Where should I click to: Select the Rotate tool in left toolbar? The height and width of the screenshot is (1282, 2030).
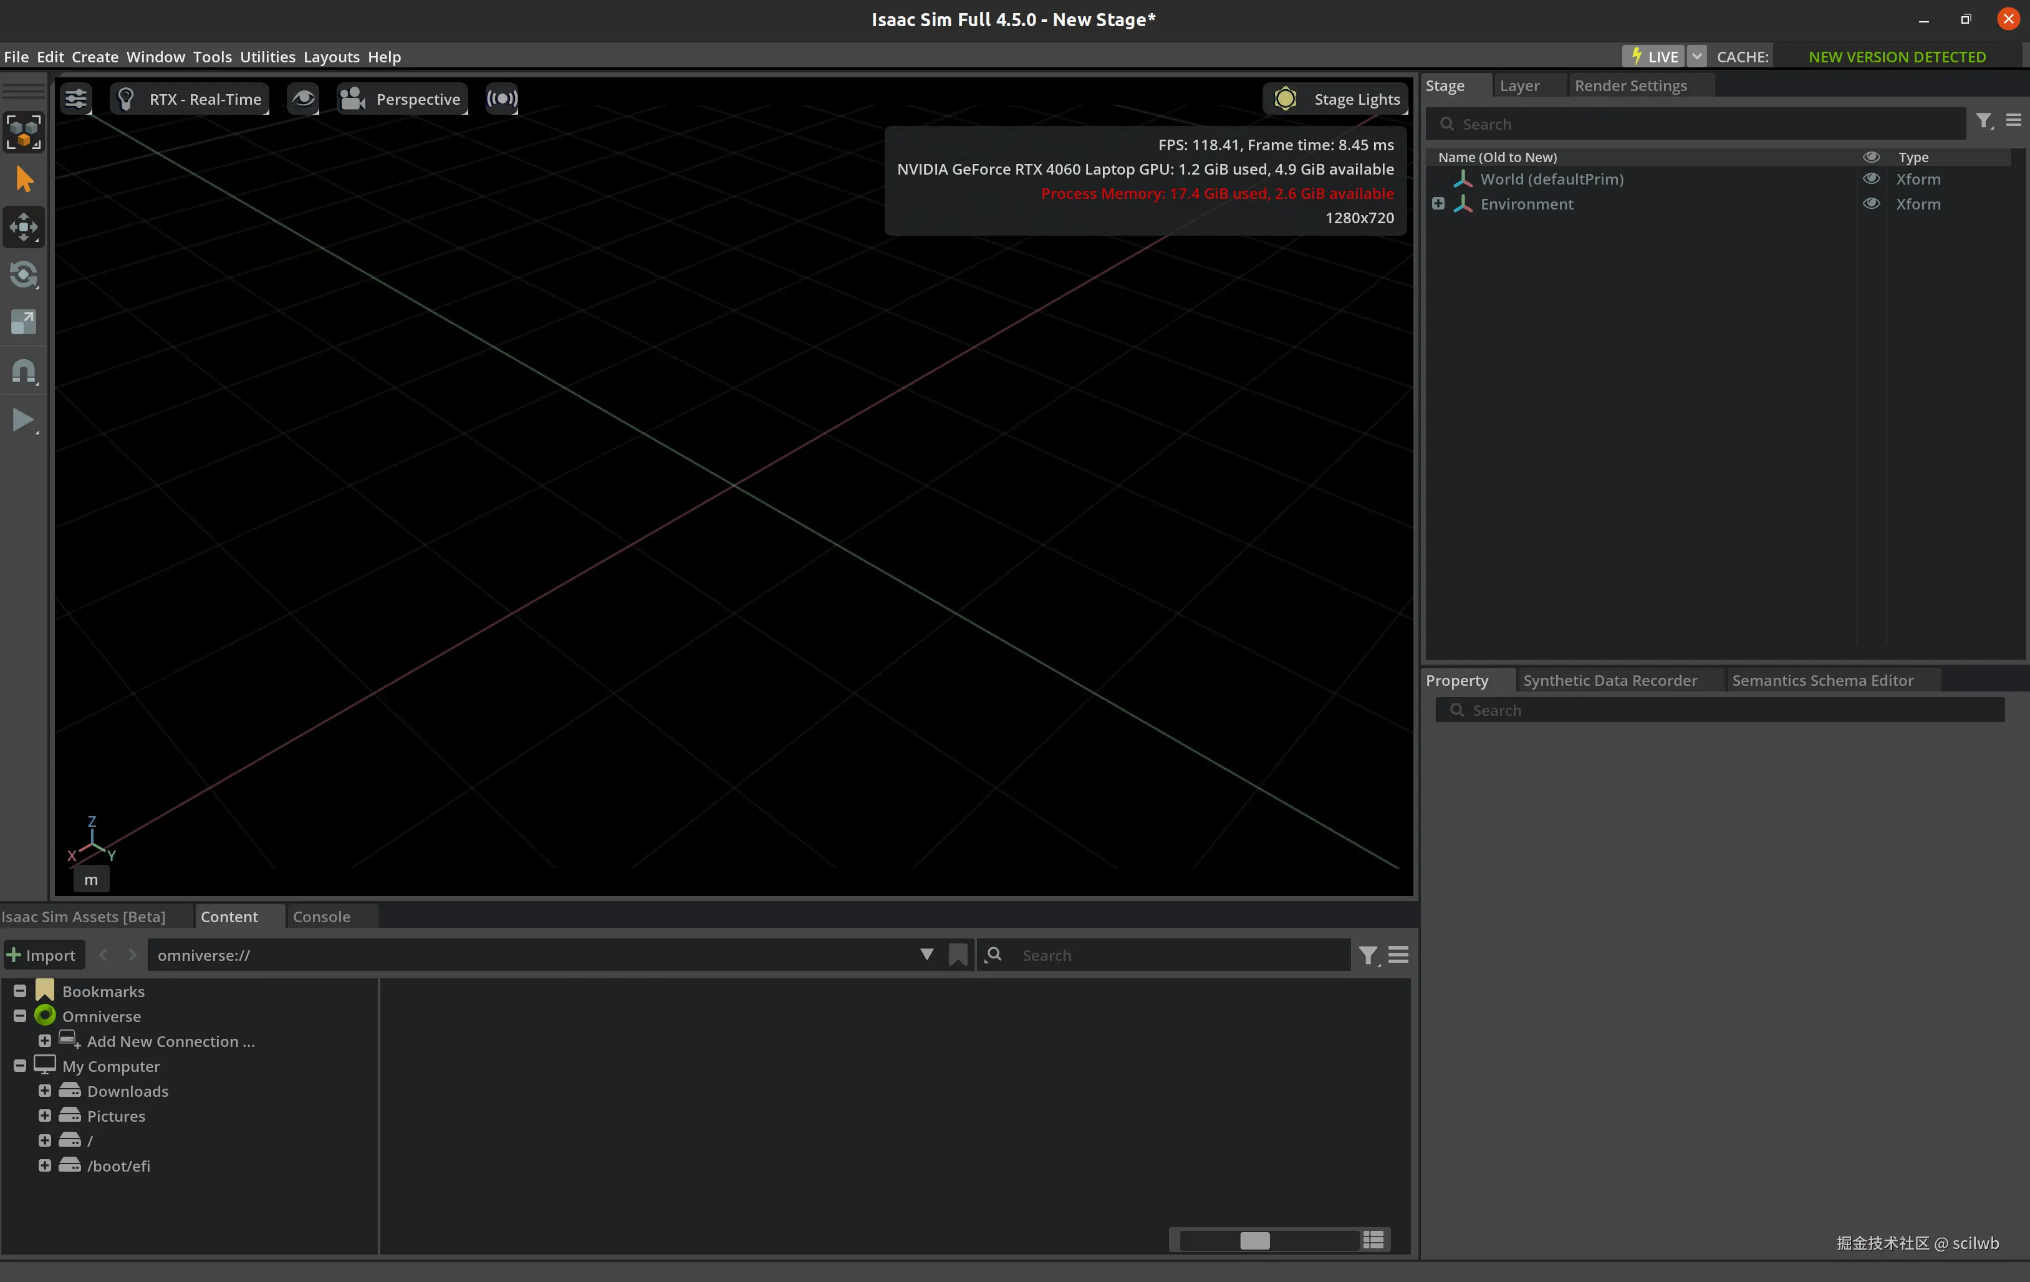24,275
